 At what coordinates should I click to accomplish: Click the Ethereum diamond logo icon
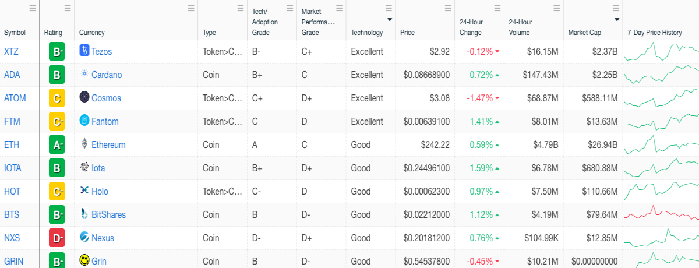[x=84, y=144]
